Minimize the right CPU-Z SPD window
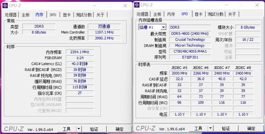Image resolution: width=265 pixels, height=134 pixels. coord(227,5)
